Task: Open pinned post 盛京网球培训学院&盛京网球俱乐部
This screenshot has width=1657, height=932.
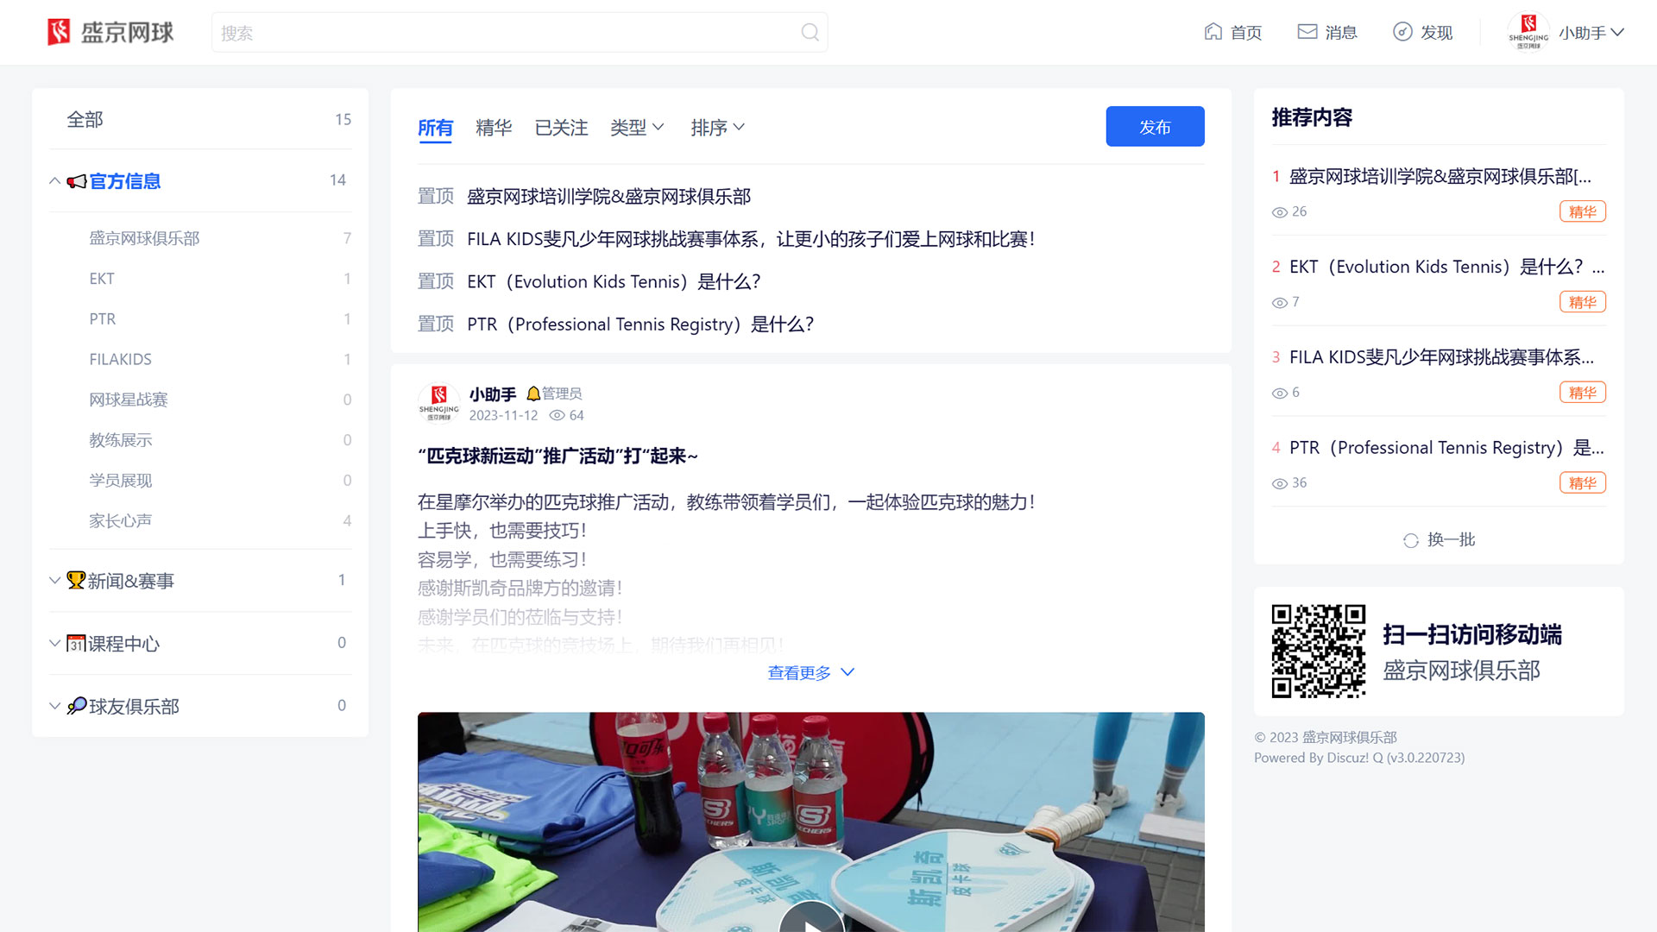Action: (609, 196)
